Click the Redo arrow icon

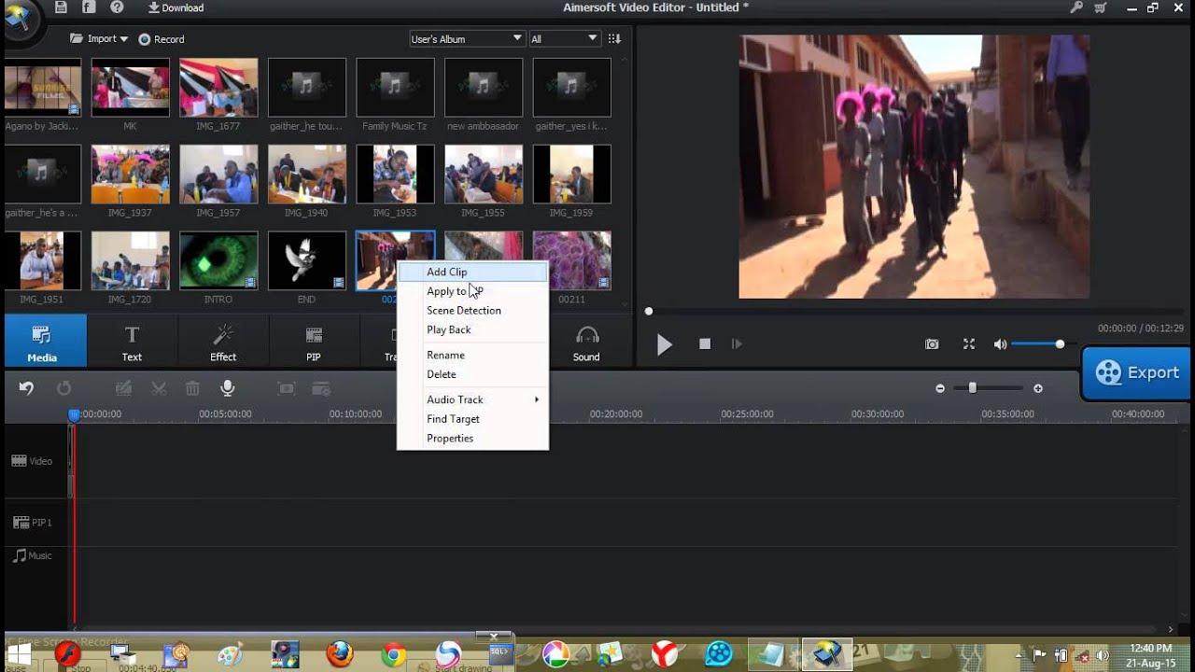tap(63, 388)
